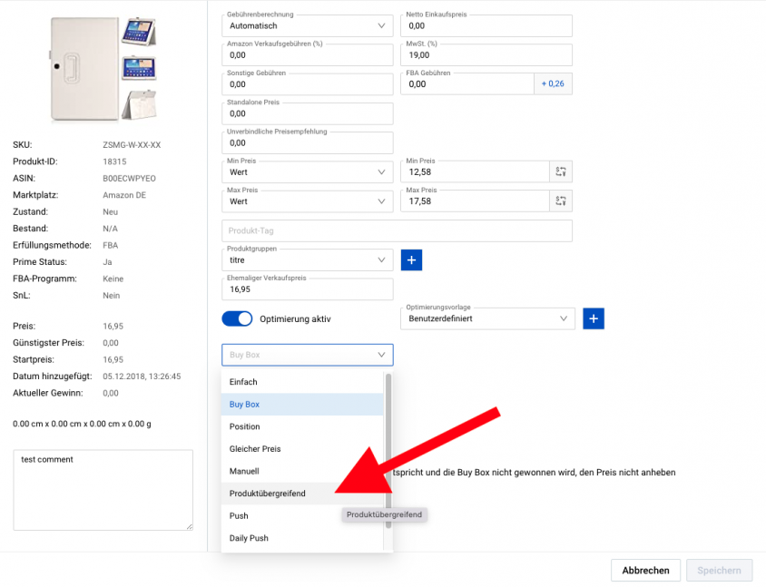Collapse the Buy Box strategy dropdown
The width and height of the screenshot is (766, 587).
(308, 355)
